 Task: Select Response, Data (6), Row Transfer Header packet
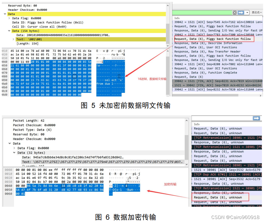tap(217, 52)
